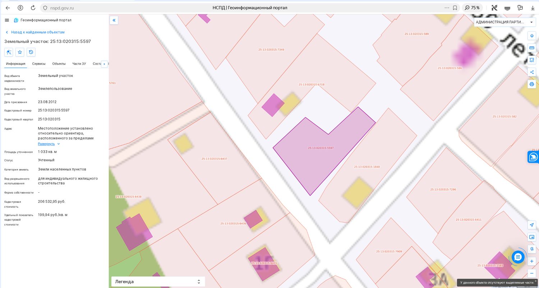
Task: Toggle the overview mini-map button
Action: pos(532,237)
